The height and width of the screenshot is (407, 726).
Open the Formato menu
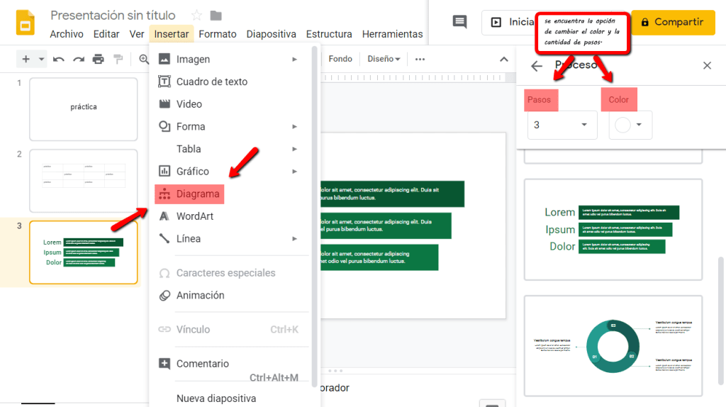tap(218, 34)
